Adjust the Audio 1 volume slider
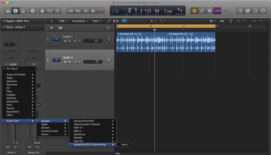The image size is (271, 155). click(x=96, y=41)
